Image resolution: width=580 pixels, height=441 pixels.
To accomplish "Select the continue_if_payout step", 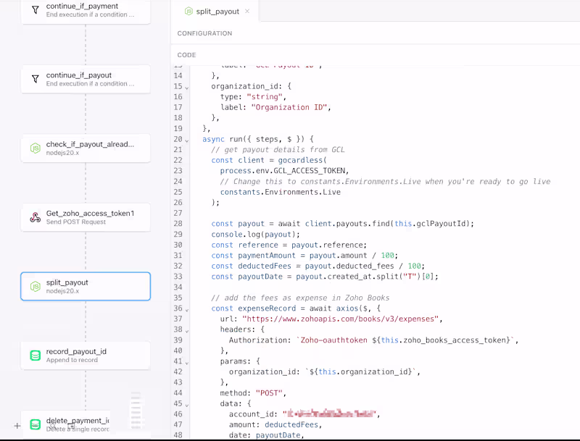I will coord(86,79).
